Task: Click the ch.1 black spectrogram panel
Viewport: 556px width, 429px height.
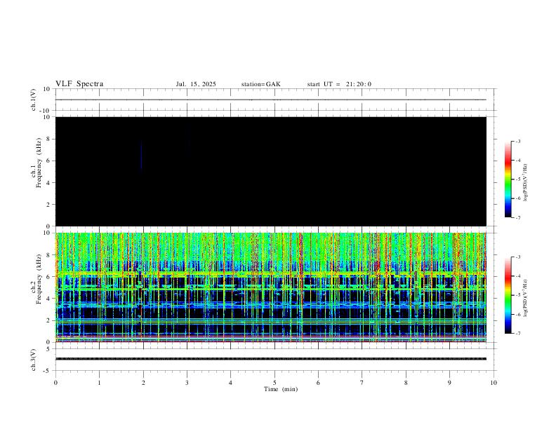Action: [x=271, y=171]
